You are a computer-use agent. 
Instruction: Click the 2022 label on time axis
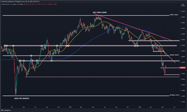(x=140, y=107)
